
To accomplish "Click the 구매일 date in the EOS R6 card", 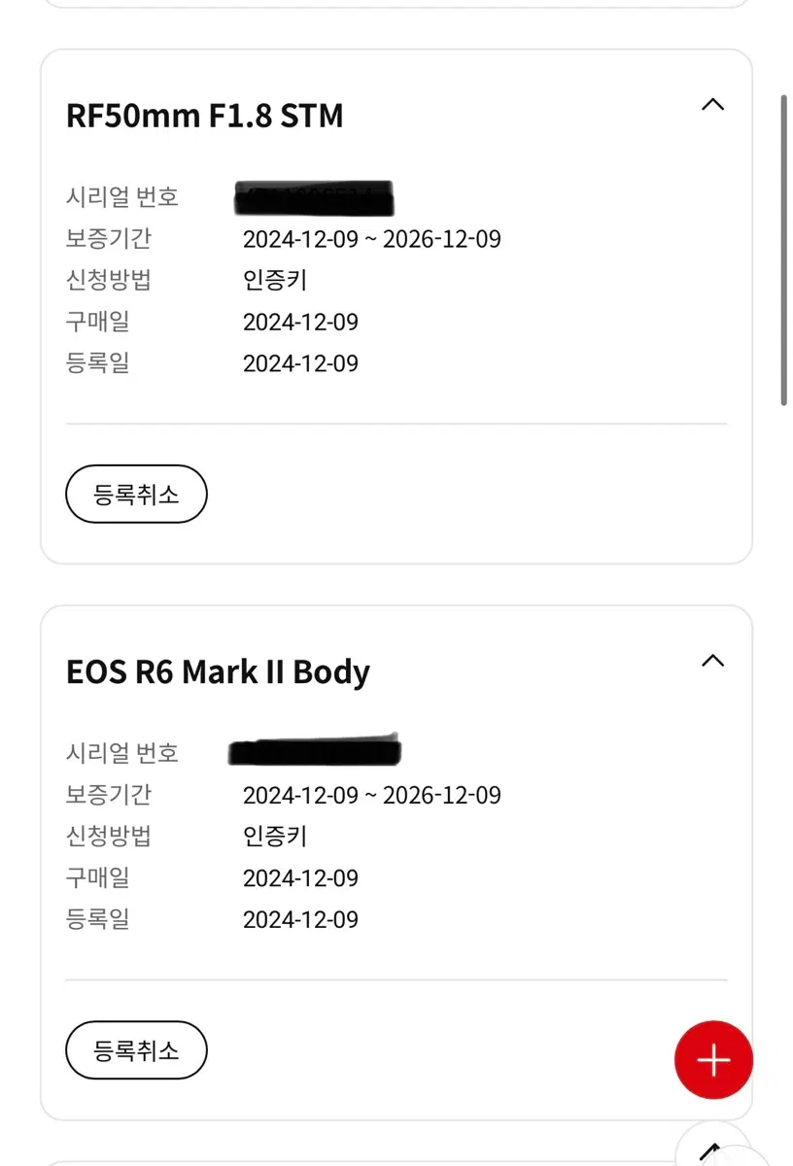I will click(x=300, y=878).
